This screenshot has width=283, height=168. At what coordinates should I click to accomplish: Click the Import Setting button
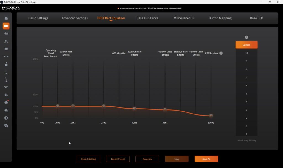coord(88,159)
